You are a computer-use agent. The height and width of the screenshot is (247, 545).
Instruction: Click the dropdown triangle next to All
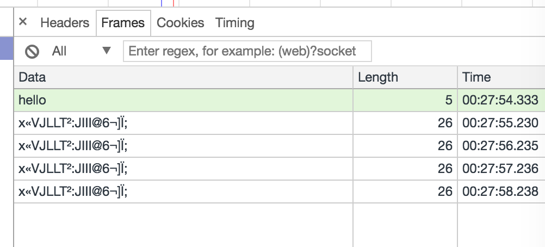(x=107, y=51)
